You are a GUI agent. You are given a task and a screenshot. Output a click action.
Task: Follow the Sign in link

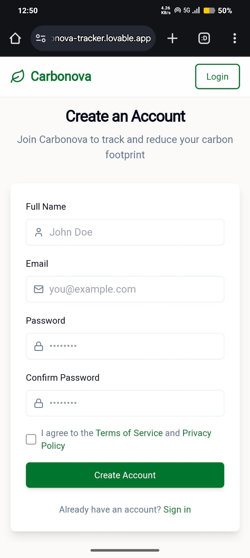click(x=177, y=510)
